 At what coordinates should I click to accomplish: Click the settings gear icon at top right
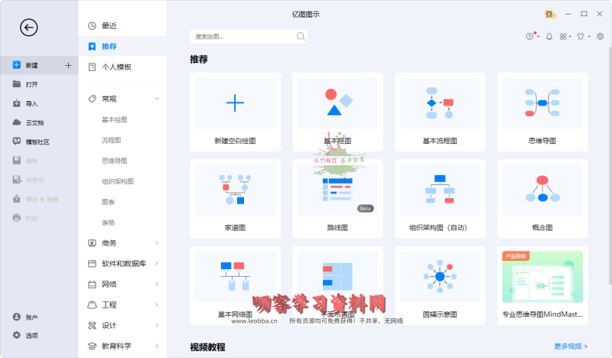[x=601, y=36]
